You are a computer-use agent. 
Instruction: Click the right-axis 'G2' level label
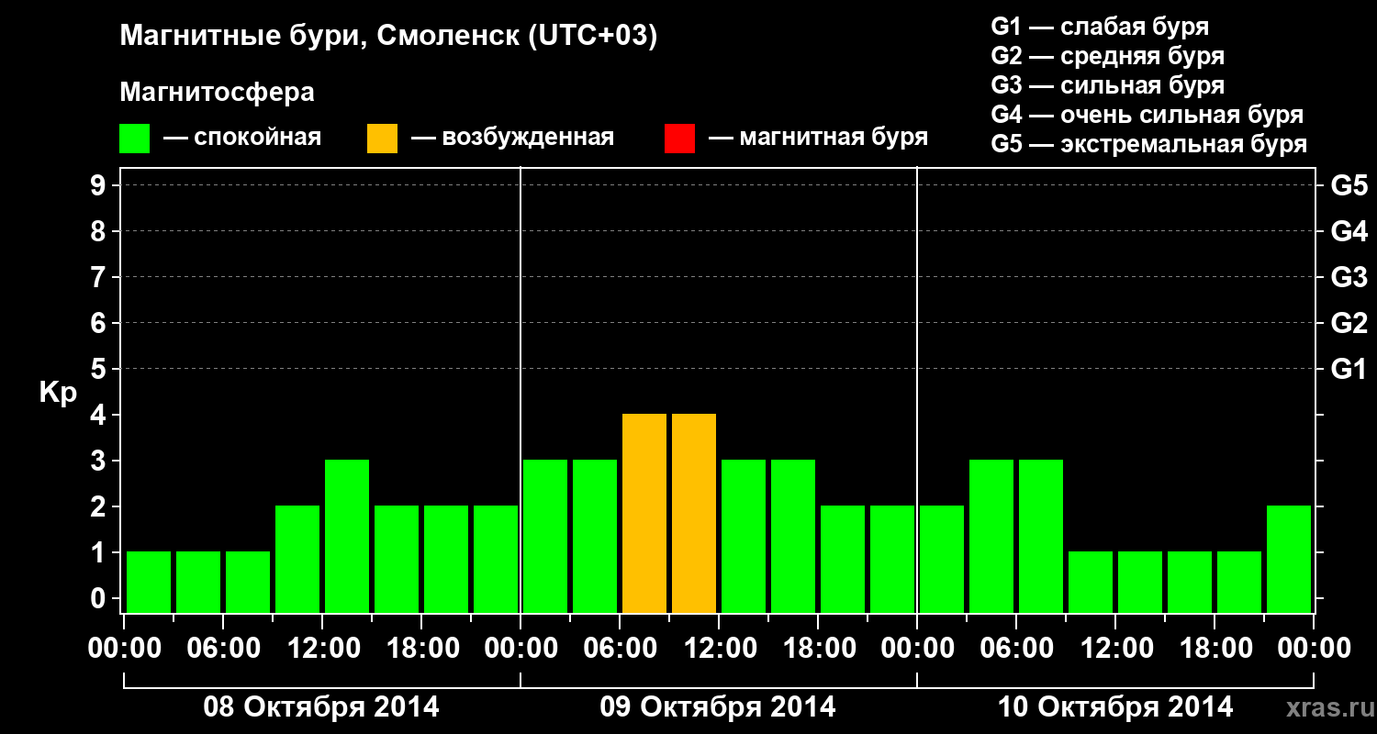(x=1349, y=324)
